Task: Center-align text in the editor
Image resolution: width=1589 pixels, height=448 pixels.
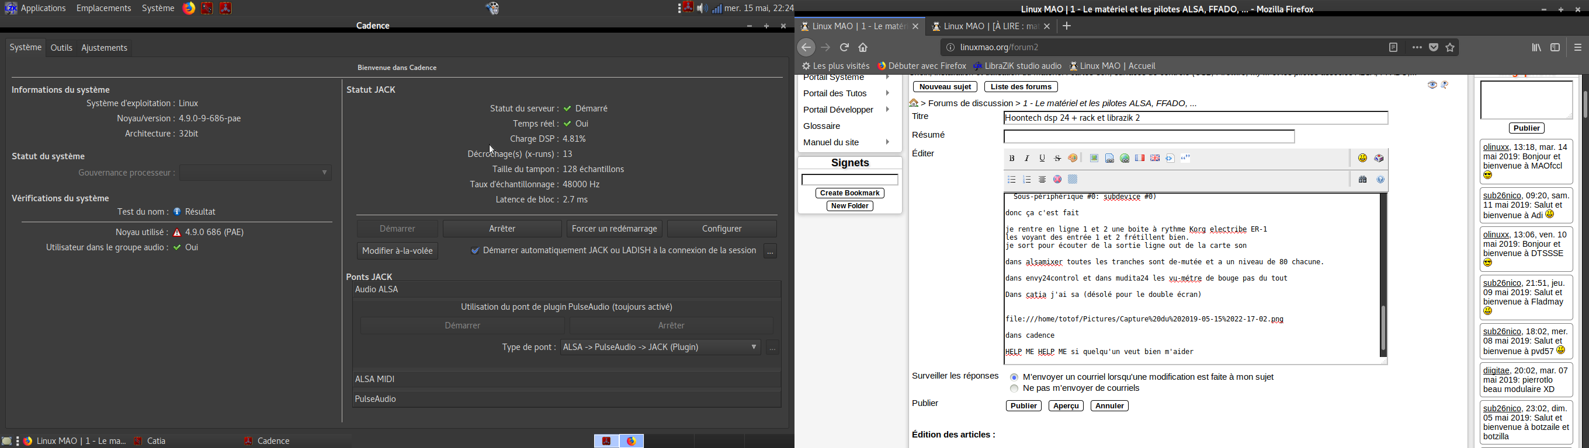Action: click(1042, 180)
